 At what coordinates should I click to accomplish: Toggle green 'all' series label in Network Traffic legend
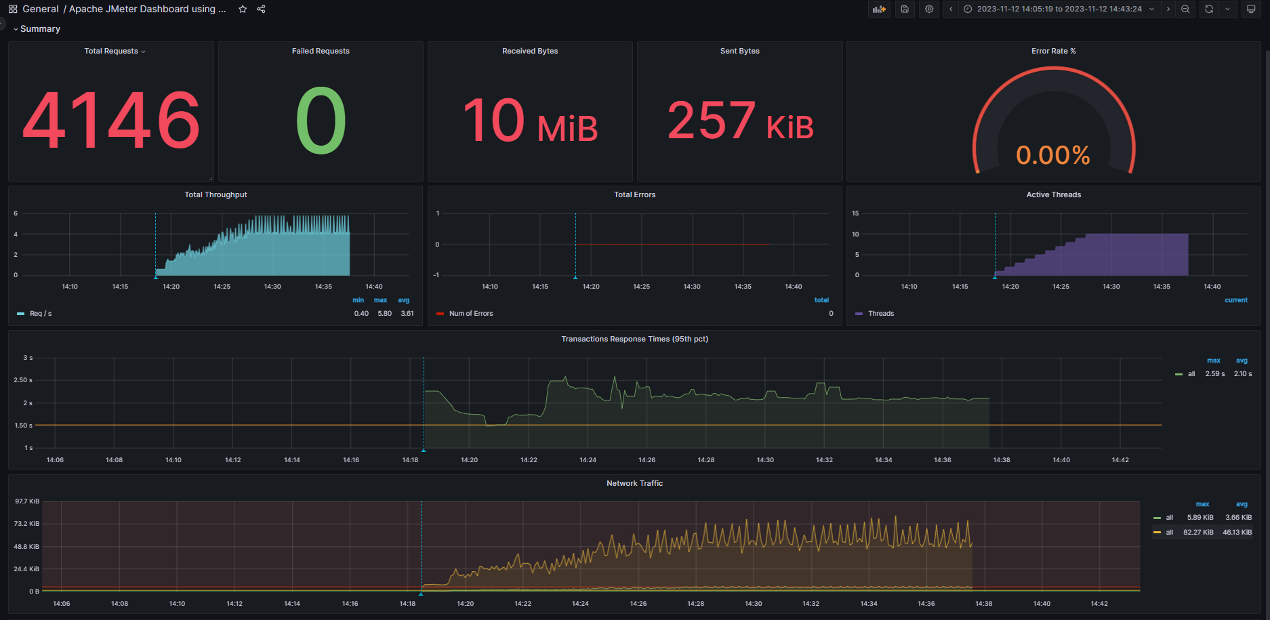[1169, 518]
